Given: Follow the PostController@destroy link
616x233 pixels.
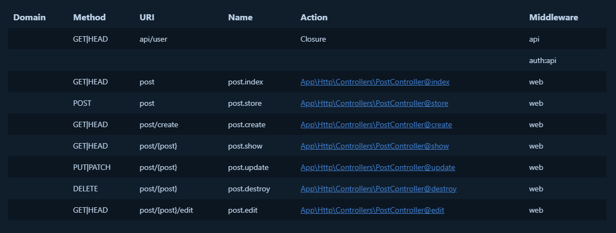Looking at the screenshot, I should [378, 189].
